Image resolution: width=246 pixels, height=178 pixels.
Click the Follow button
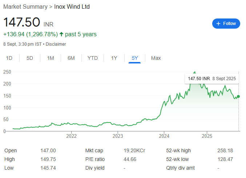226,24
